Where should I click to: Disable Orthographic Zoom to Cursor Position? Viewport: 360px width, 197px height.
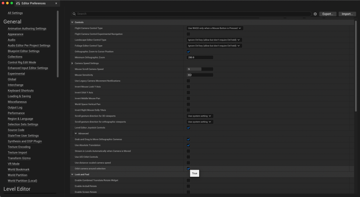[188, 52]
